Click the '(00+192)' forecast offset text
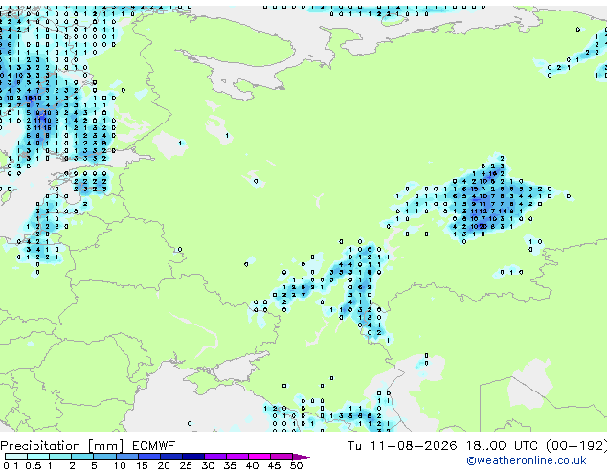The height and width of the screenshot is (469, 607). pyautogui.click(x=576, y=446)
